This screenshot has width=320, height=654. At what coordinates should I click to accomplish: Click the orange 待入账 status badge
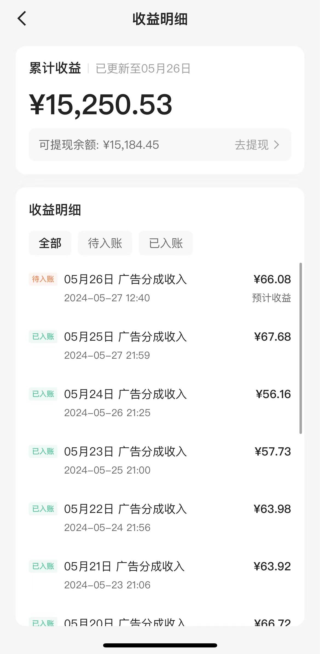43,279
